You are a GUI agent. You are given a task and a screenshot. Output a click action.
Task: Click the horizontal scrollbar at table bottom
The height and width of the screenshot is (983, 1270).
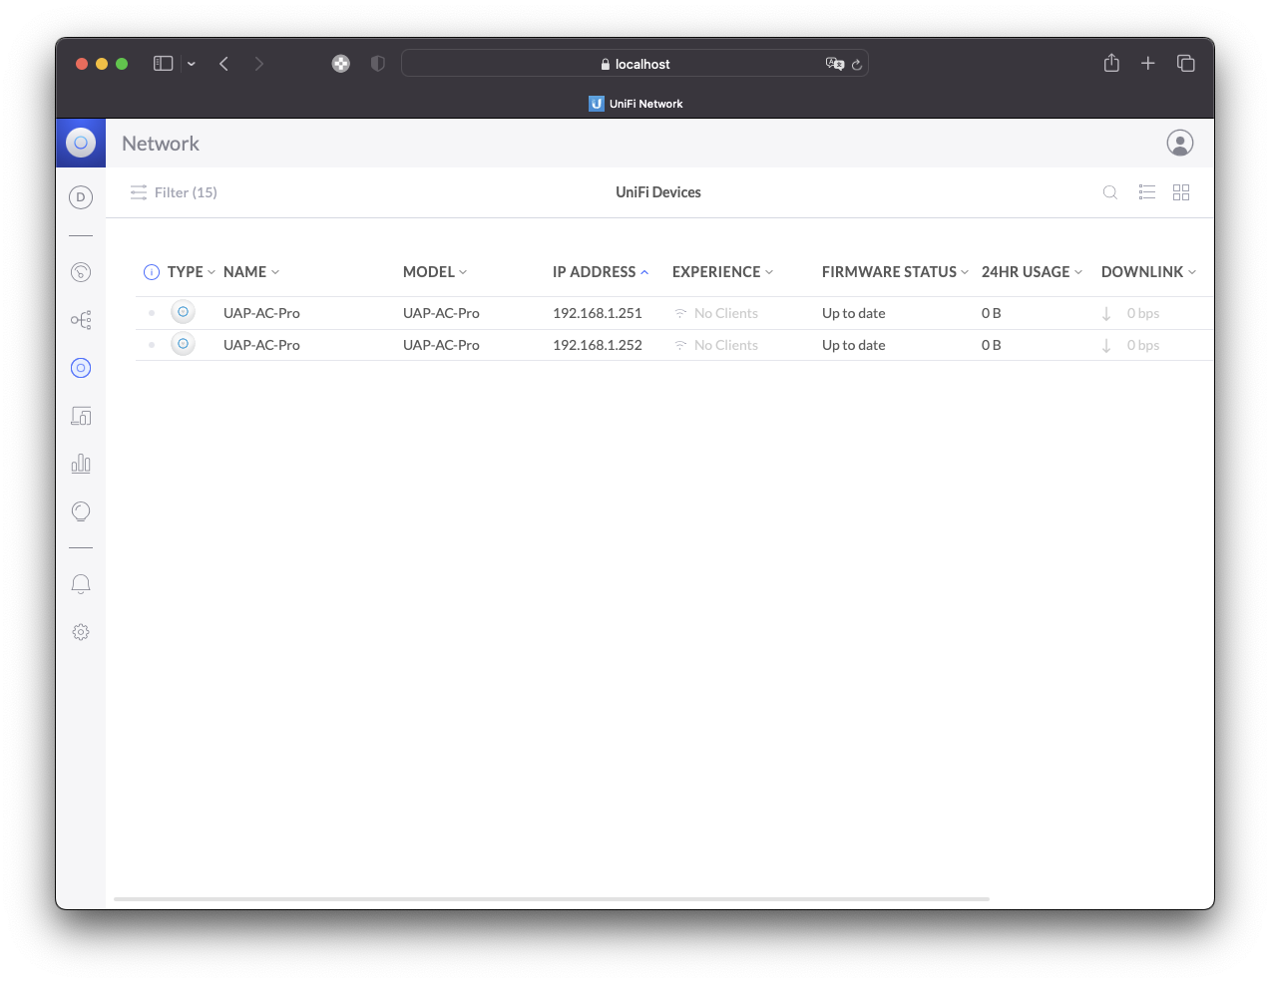coord(552,899)
